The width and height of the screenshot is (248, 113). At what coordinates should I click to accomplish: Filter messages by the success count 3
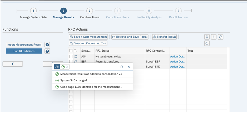click(65, 67)
